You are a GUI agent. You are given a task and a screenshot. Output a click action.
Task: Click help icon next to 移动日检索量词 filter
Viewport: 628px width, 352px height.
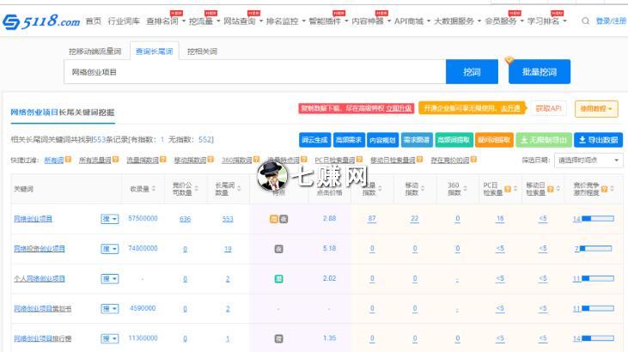click(x=419, y=160)
